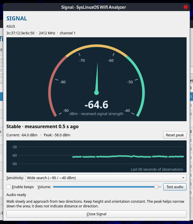193x224 pixels.
Task: Click the -64.6 gauge reading
Action: pos(96,105)
